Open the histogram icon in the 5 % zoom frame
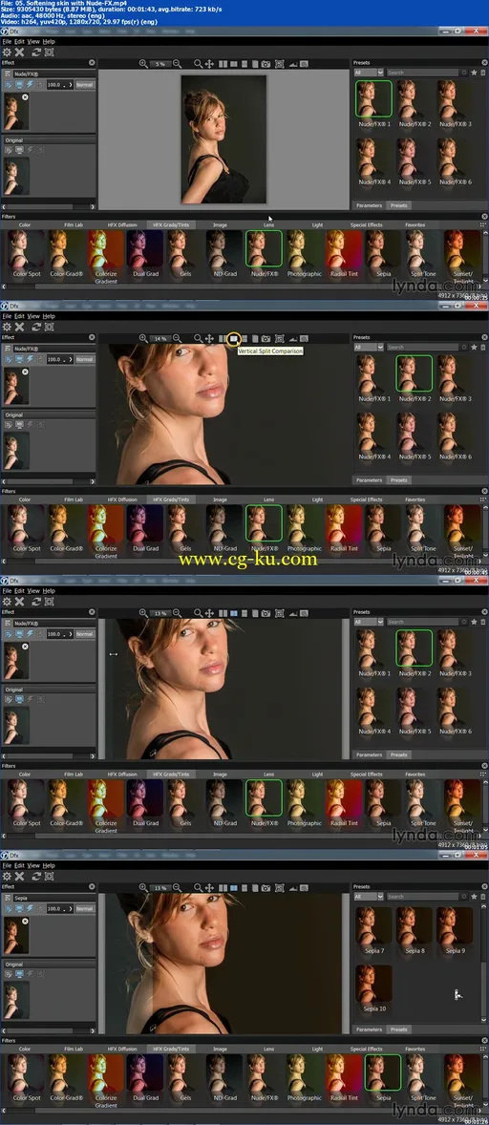 coord(292,64)
